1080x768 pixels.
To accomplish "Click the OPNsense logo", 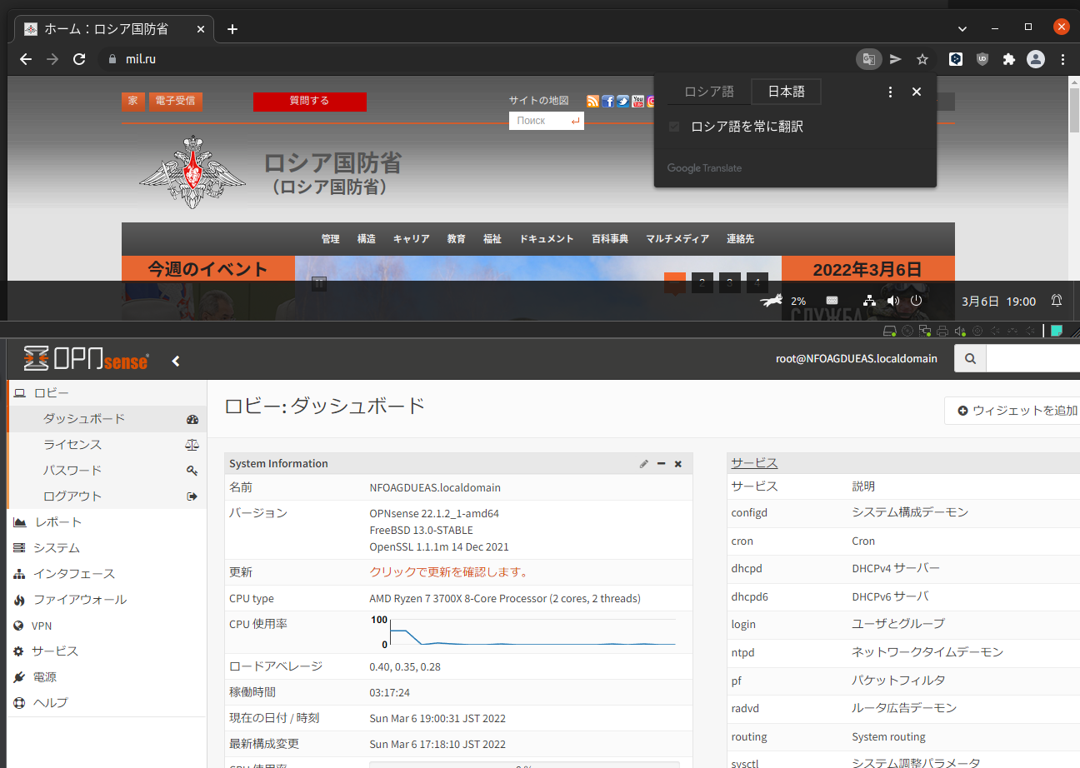I will [x=87, y=359].
